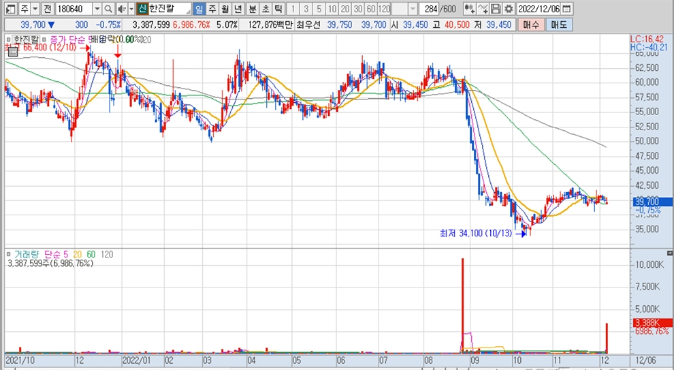Image resolution: width=674 pixels, height=370 pixels.
Task: Click the 284 candle count input field
Action: 430,9
